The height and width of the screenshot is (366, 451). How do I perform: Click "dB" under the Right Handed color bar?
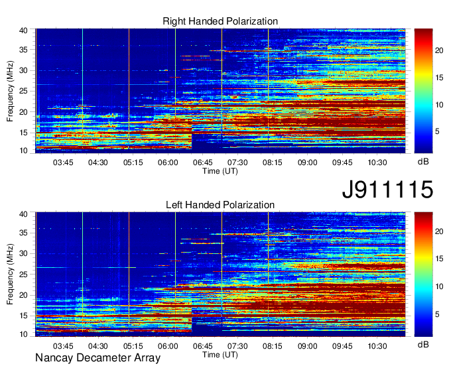coord(423,162)
